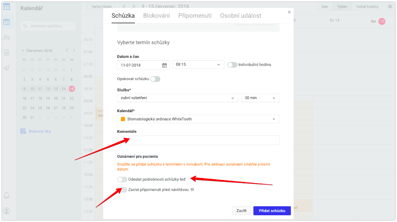
Task: Toggle Odeslat podrobnosti schůzky teď
Action: click(x=122, y=179)
